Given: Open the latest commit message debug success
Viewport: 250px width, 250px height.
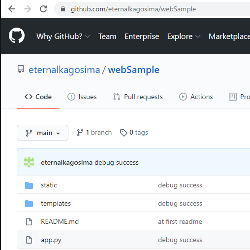Looking at the screenshot, I should (x=117, y=163).
